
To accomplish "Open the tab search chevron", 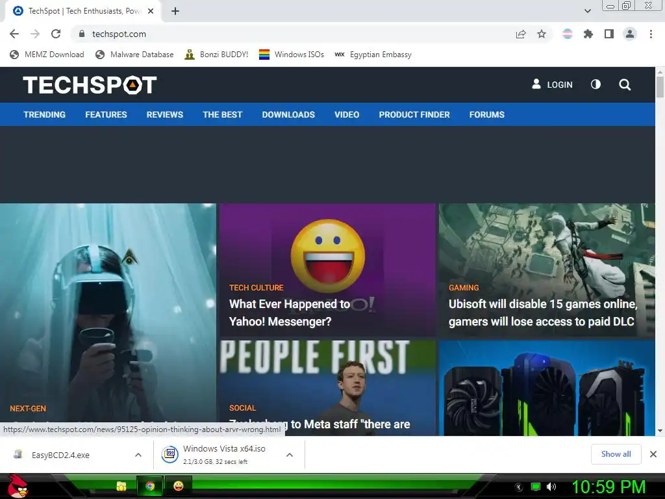I will tap(587, 11).
